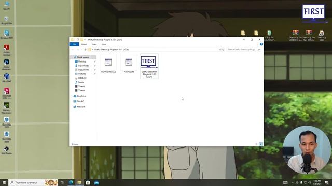Select the SketchUp Pro 2024 Offline archive icon
Image resolution: width=332 pixels, height=186 pixels.
pos(309,36)
